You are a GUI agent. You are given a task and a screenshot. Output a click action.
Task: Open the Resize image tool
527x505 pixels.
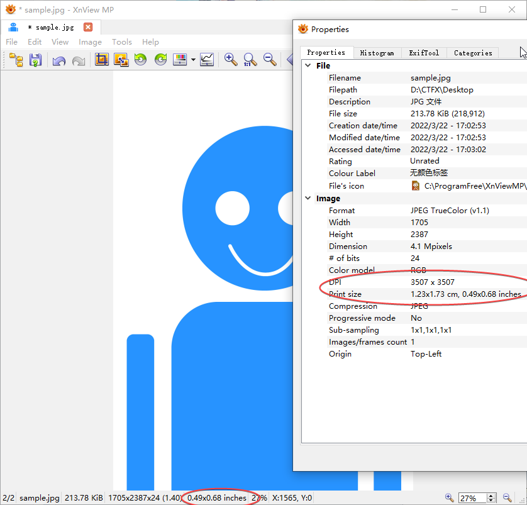pyautogui.click(x=121, y=60)
